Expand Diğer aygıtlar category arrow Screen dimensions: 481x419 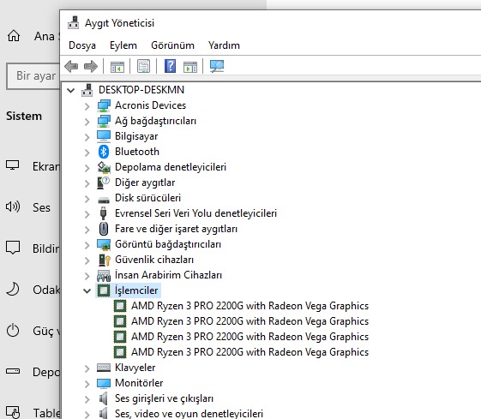pyautogui.click(x=87, y=183)
